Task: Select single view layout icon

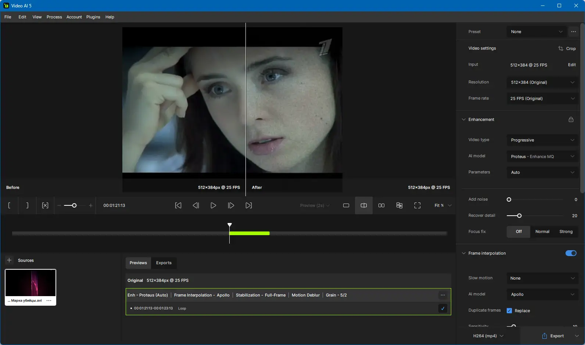Action: pyautogui.click(x=346, y=205)
